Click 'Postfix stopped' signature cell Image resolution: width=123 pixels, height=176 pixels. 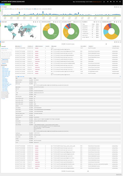[91, 59]
